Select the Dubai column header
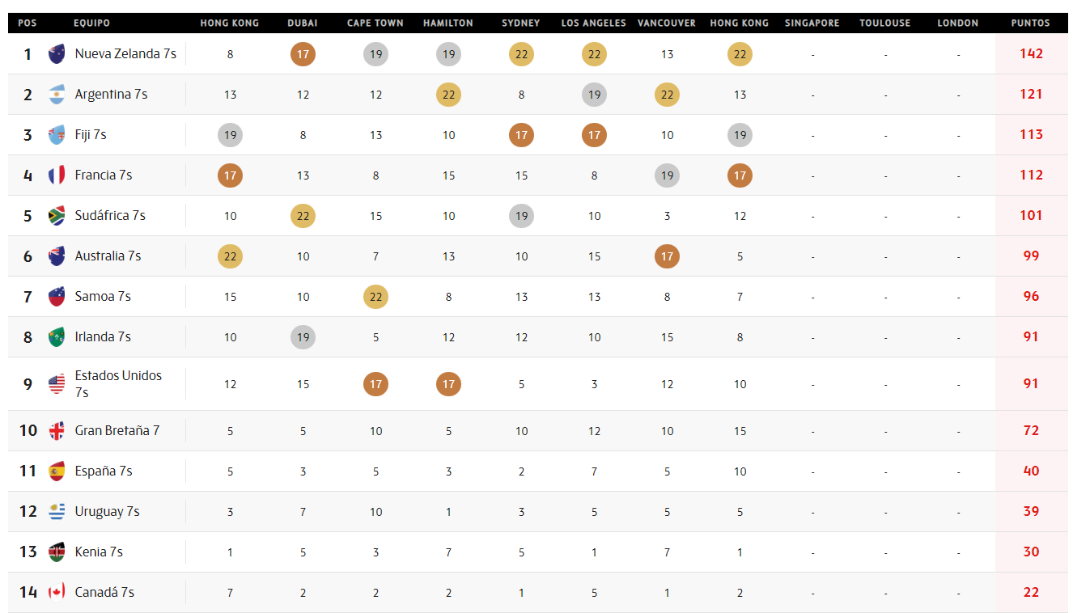This screenshot has height=613, width=1073. coord(303,23)
